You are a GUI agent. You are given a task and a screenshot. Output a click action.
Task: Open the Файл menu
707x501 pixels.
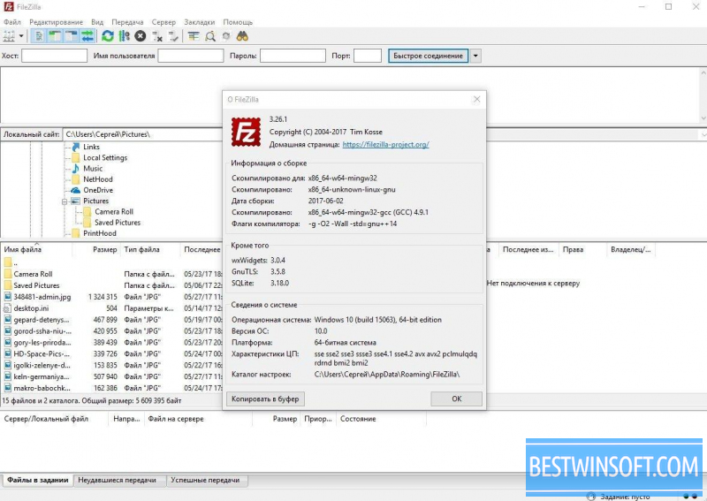tap(12, 21)
